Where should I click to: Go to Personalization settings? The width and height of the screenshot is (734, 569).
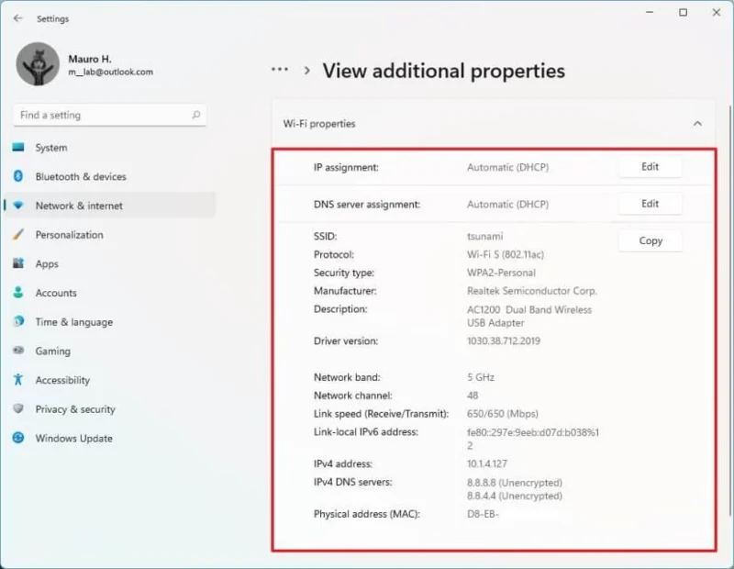point(110,235)
